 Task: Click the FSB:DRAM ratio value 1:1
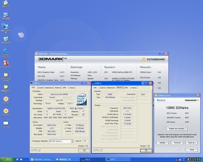pyautogui.click(x=128, y=111)
